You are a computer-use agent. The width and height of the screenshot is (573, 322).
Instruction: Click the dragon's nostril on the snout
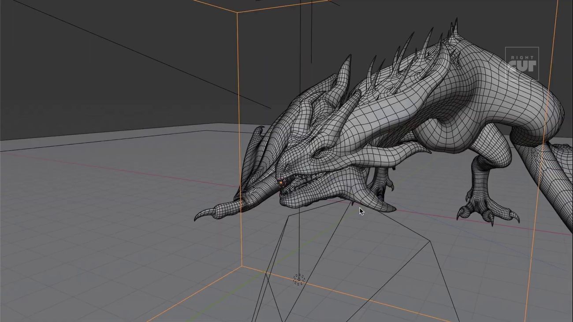click(x=287, y=167)
